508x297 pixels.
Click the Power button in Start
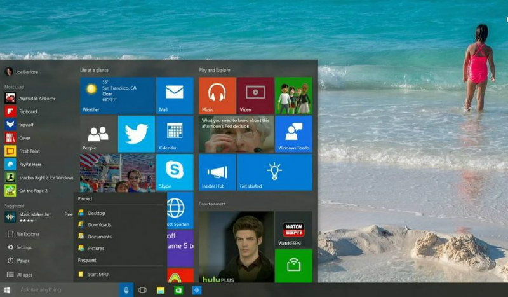18,261
